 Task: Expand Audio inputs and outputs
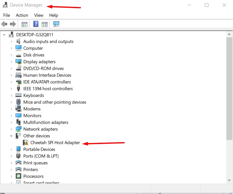click(x=11, y=41)
